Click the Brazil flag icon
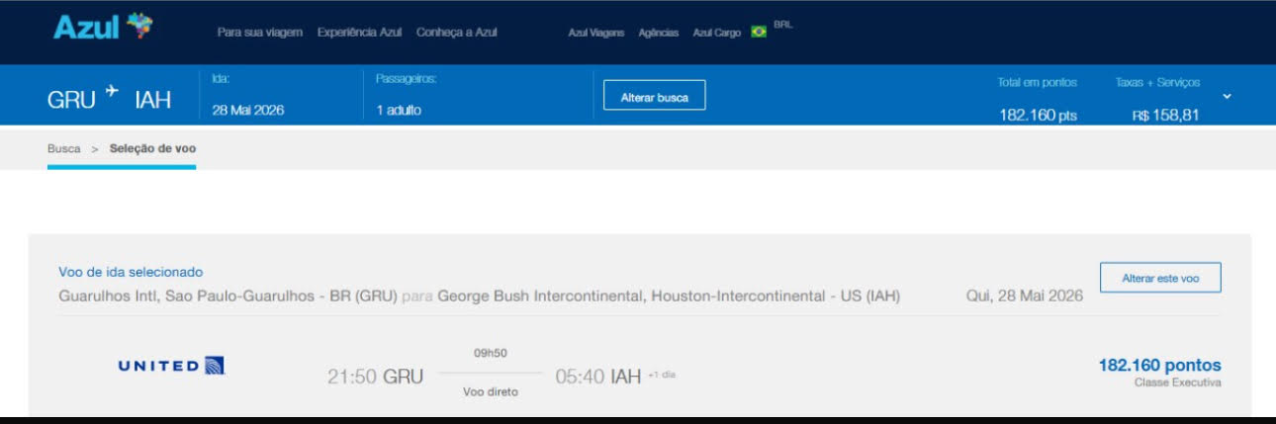The image size is (1276, 424). point(759,33)
